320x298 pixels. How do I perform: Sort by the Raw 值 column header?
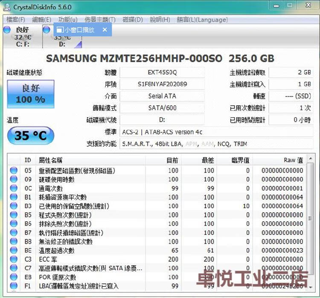coord(293,160)
